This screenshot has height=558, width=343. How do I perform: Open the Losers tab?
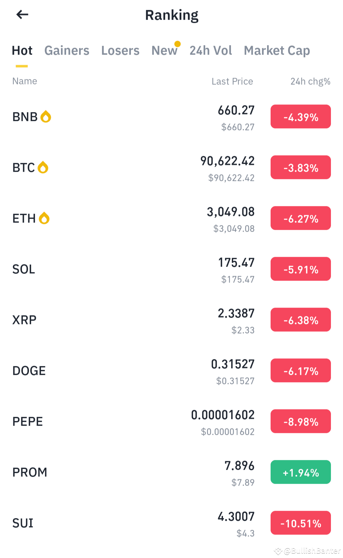pyautogui.click(x=120, y=50)
